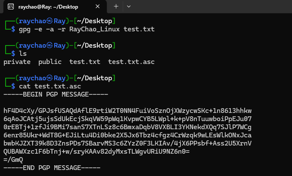Click test.txt in the ls output listing
Image resolution: width=292 pixels, height=176 pixels.
click(85, 62)
